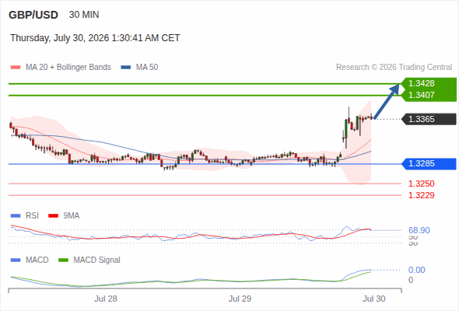
Task: Click the 9MA red legend swatch
Action: point(53,216)
